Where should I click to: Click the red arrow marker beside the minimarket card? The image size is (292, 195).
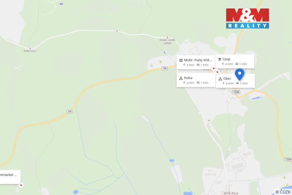(x=21, y=185)
